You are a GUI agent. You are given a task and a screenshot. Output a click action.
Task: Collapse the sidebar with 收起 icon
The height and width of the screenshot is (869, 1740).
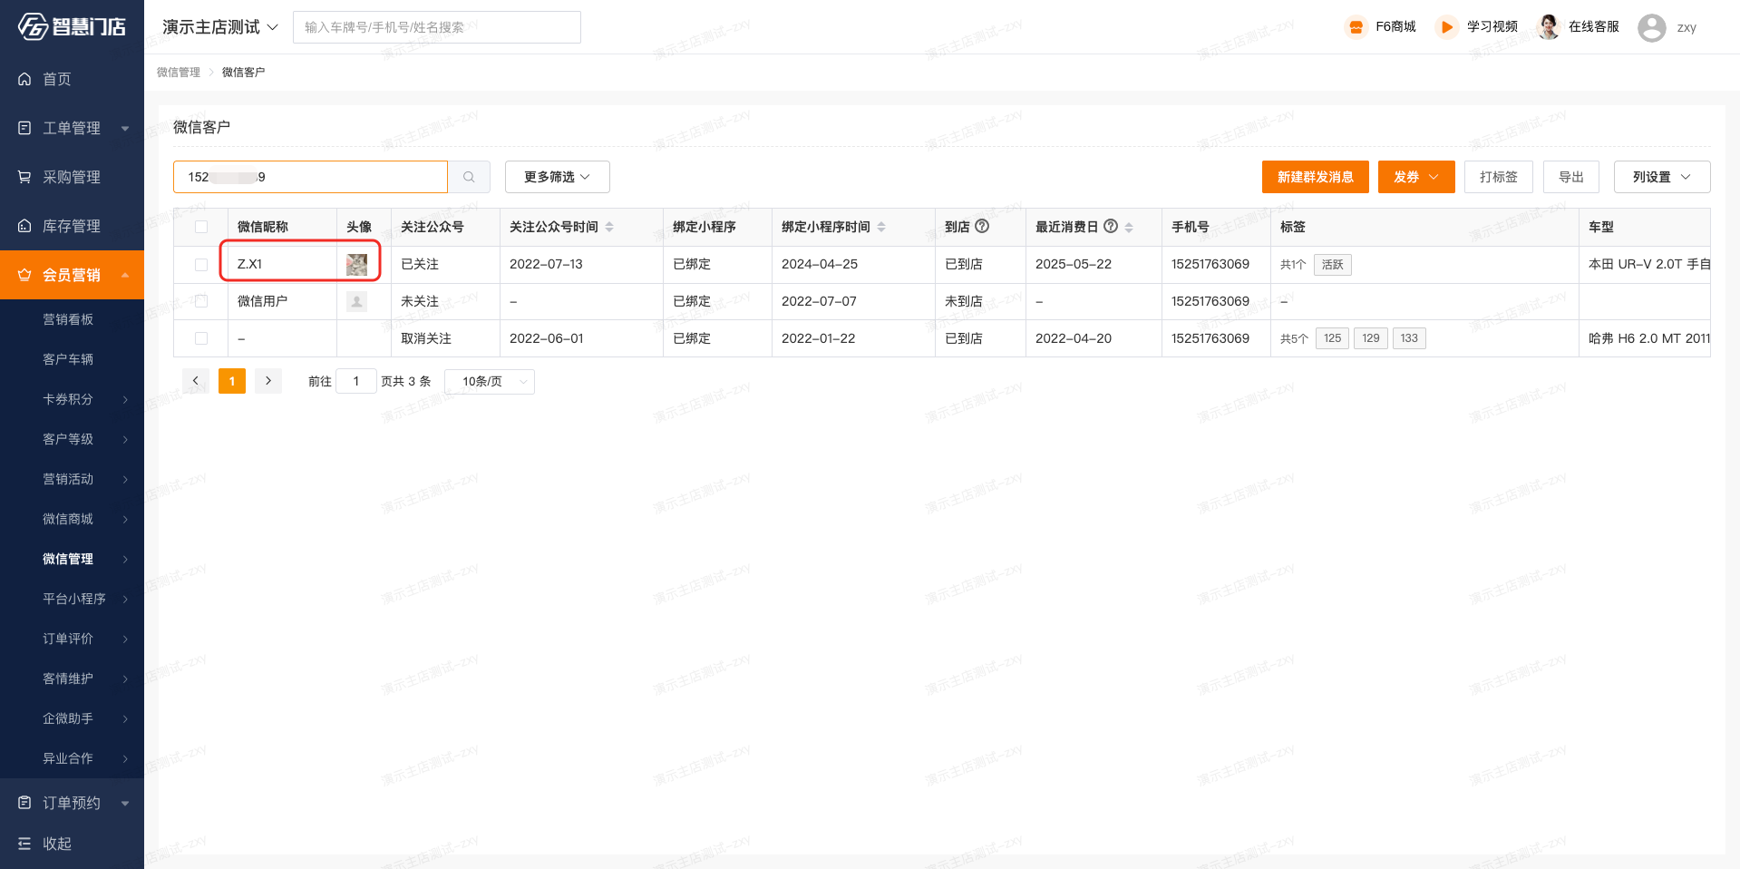point(24,844)
